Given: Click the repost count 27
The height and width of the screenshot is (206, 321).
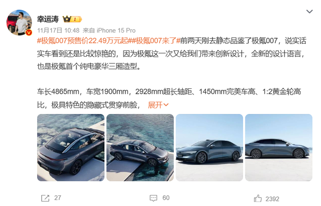Looking at the screenshot, I should [57, 198].
